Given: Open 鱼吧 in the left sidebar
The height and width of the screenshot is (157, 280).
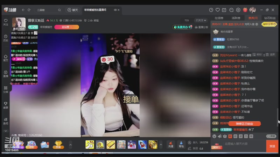Looking at the screenshot, I should (x=6, y=121).
